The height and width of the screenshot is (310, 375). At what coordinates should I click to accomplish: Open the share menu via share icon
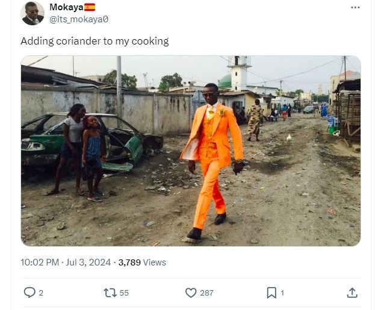pyautogui.click(x=352, y=293)
